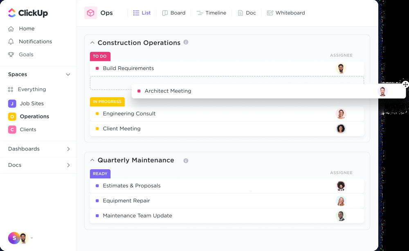This screenshot has height=251, width=409.
Task: Click the Ops project cube icon
Action: [90, 13]
